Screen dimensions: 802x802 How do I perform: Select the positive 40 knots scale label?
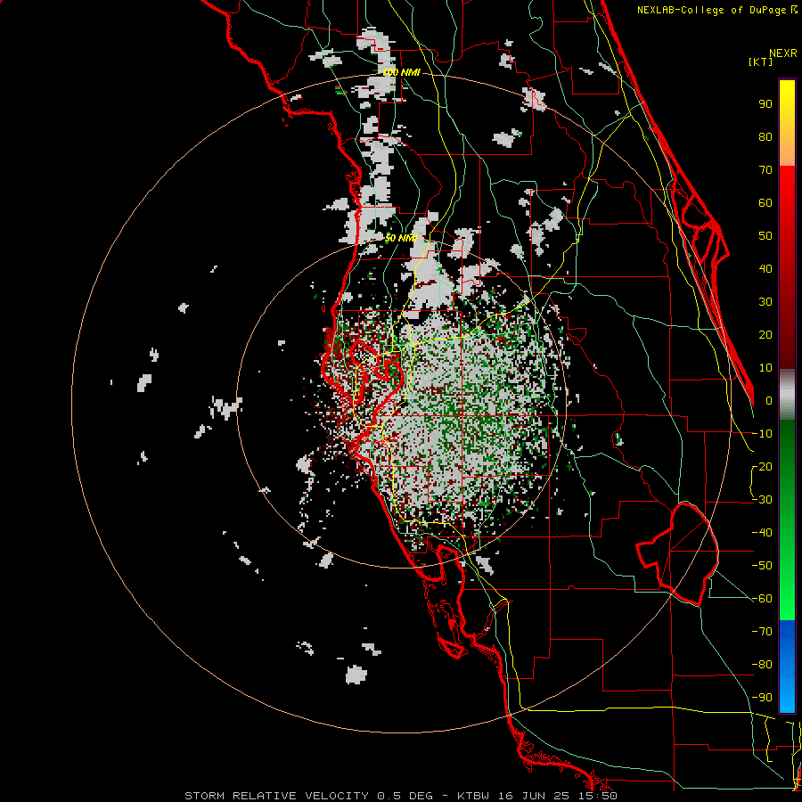(x=765, y=269)
